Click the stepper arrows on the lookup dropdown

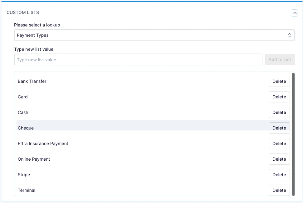point(290,35)
